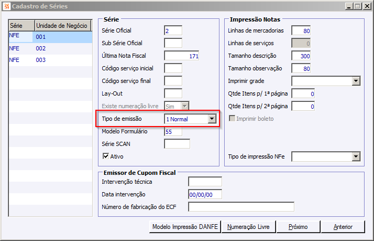The image size is (374, 241).
Task: Close the Cadastro de Séries window
Action: (367, 6)
